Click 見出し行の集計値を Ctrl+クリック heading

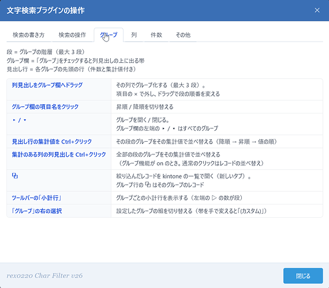[x=52, y=142]
